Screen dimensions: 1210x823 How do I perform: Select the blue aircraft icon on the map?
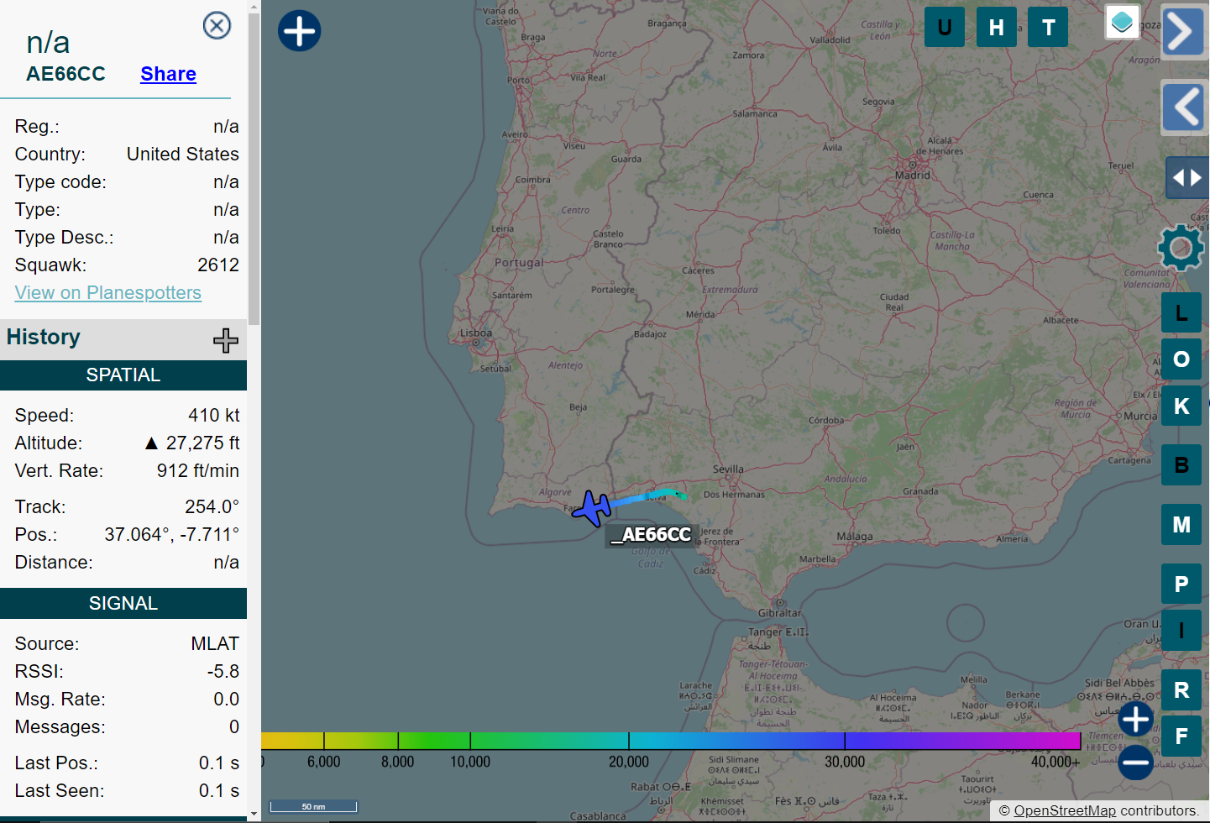(593, 508)
